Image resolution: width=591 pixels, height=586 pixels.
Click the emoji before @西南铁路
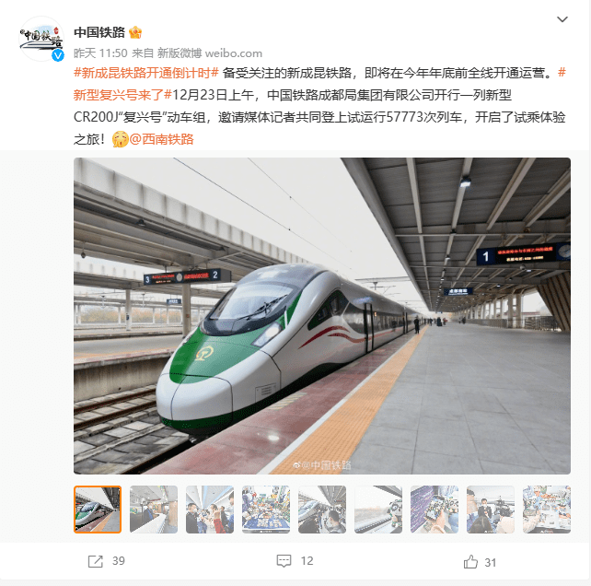121,139
